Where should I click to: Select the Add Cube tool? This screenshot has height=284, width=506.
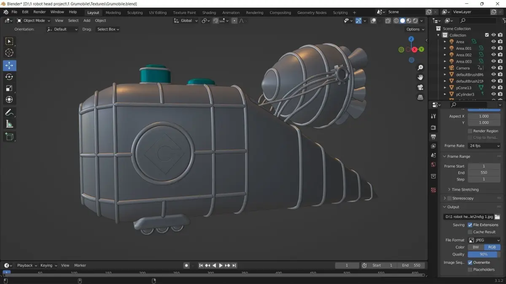tap(9, 136)
